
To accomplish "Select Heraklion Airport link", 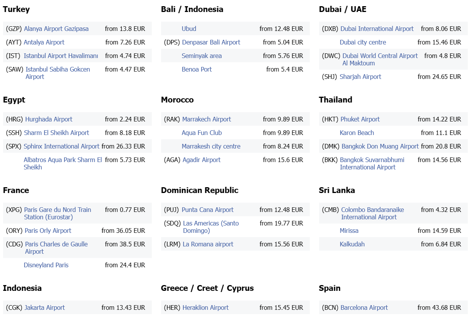I will tap(206, 307).
